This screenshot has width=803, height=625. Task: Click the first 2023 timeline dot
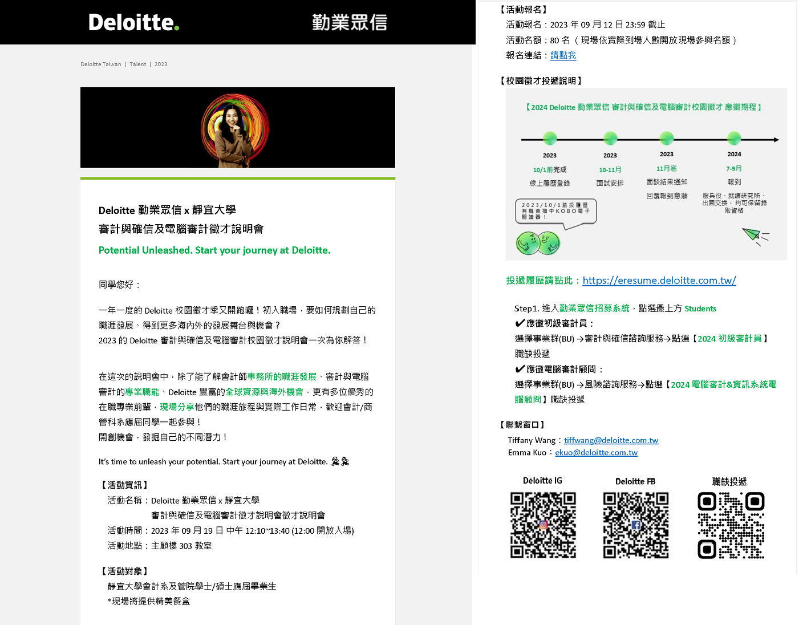(x=550, y=138)
